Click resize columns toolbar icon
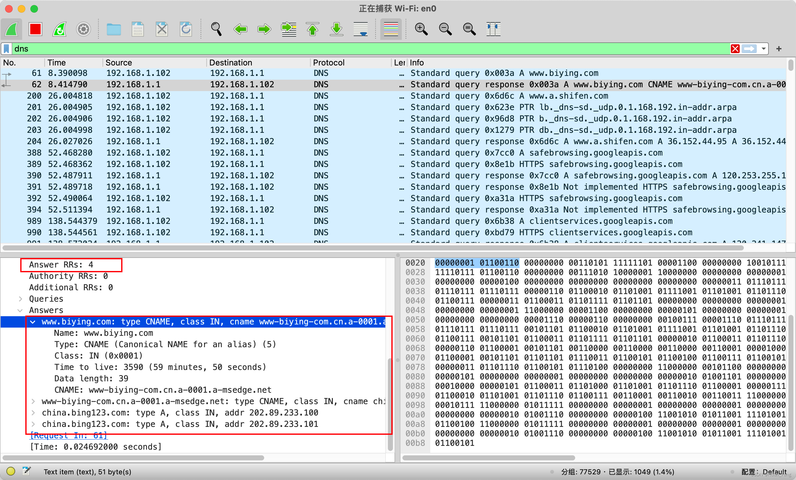Viewport: 796px width, 480px height. pyautogui.click(x=493, y=29)
